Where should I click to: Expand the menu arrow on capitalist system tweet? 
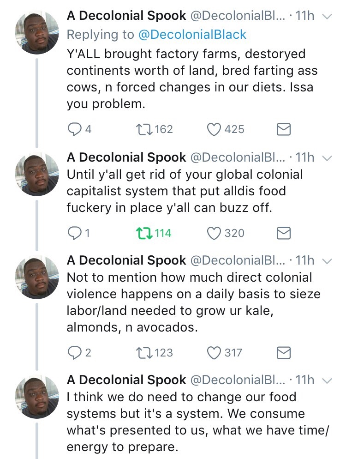click(327, 158)
